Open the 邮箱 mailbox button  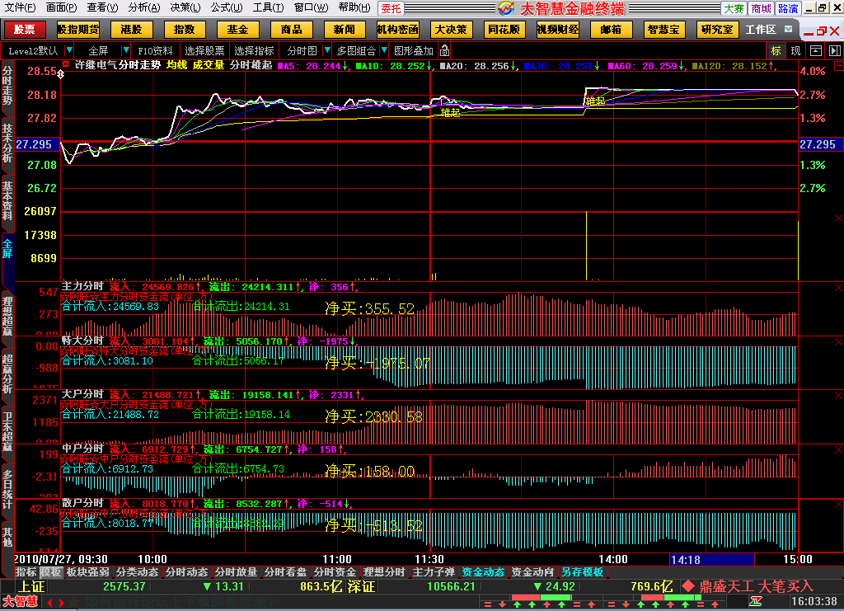click(611, 30)
